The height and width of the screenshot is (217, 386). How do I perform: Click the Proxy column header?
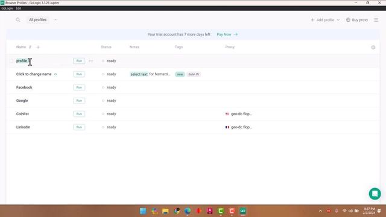(x=230, y=47)
